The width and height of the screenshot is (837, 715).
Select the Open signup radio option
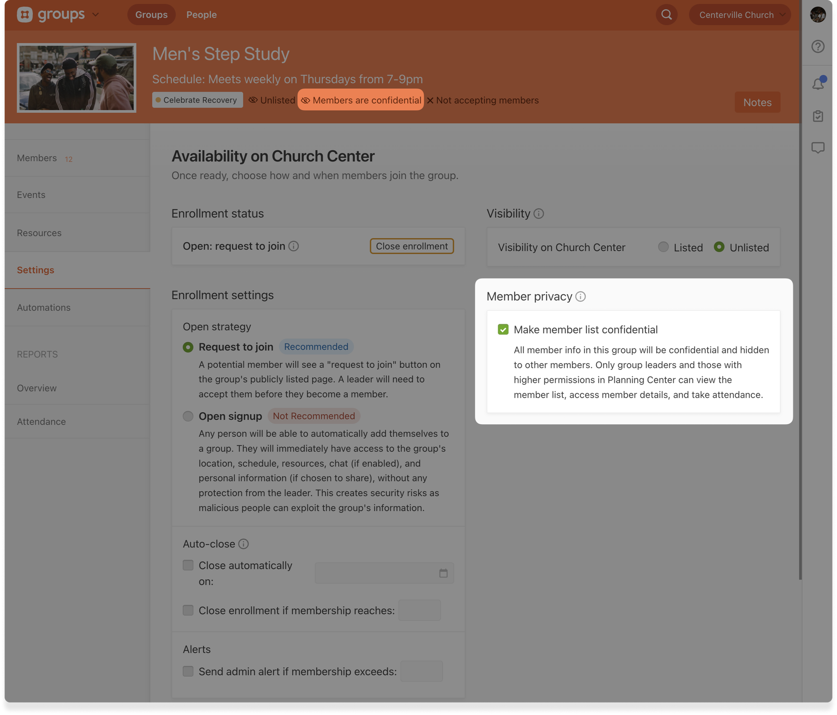[188, 416]
